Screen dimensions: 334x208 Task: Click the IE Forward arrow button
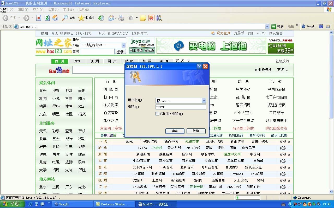26,18
